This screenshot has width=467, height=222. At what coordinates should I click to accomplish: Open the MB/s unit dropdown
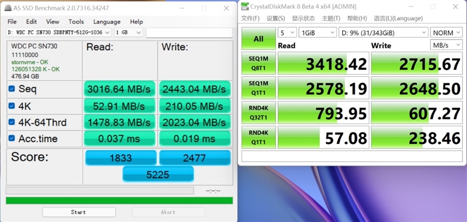(447, 45)
